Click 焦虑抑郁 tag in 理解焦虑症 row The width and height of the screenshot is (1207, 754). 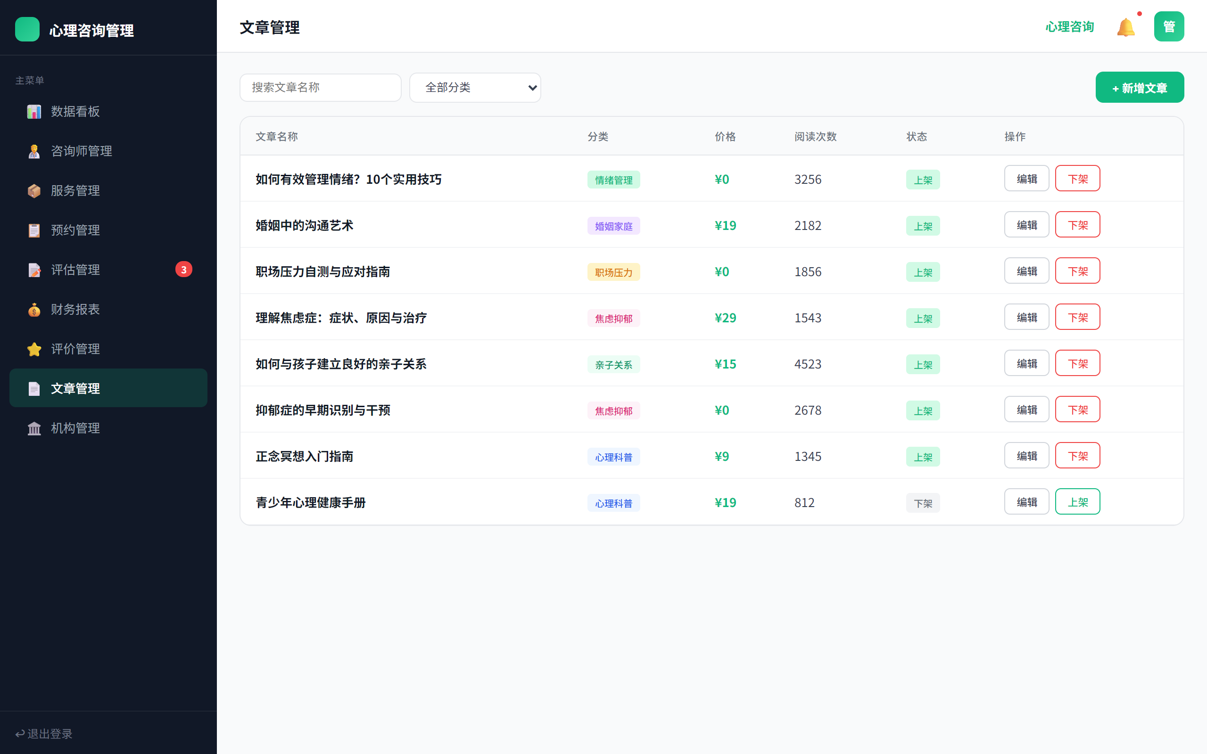coord(613,318)
